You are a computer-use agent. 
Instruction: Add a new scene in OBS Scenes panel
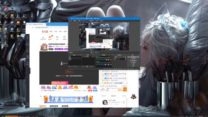[69, 66]
